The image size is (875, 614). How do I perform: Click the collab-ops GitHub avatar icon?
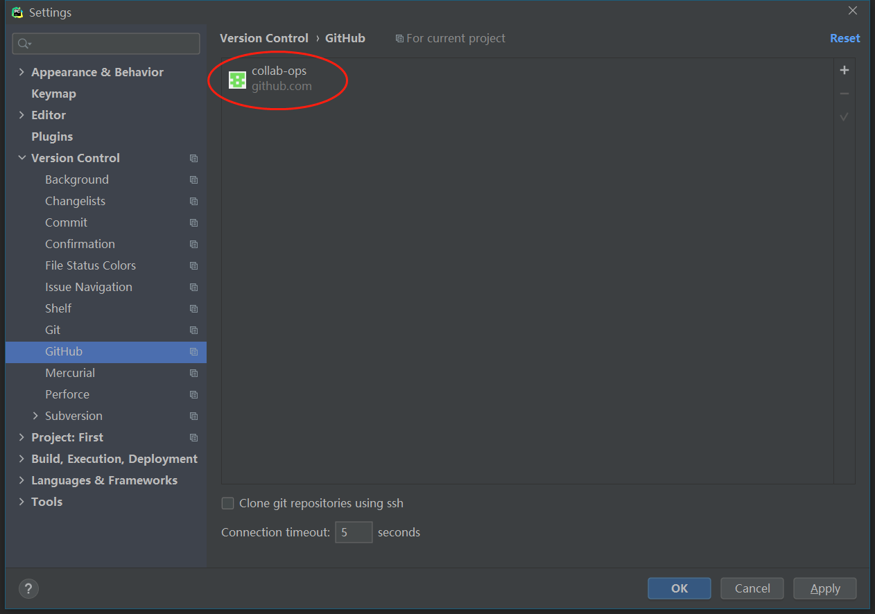[x=237, y=80]
